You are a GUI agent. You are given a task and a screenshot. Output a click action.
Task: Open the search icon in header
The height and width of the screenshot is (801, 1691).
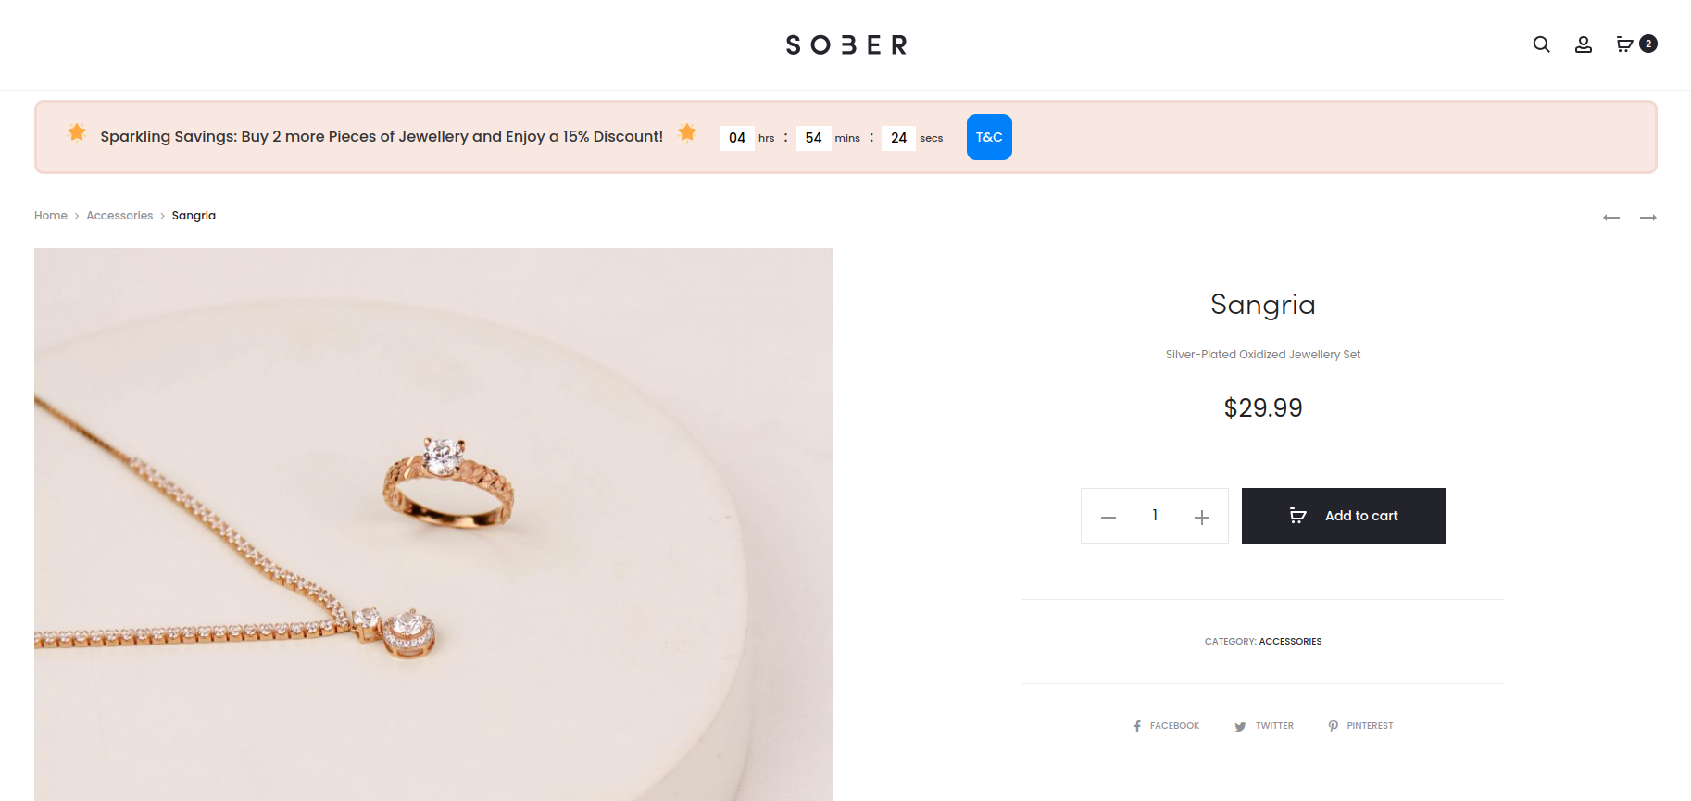tap(1541, 44)
